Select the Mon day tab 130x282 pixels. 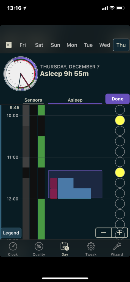pyautogui.click(x=72, y=45)
